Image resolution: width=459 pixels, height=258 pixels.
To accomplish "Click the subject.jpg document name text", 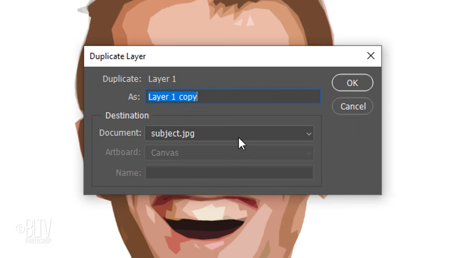I will (x=172, y=133).
